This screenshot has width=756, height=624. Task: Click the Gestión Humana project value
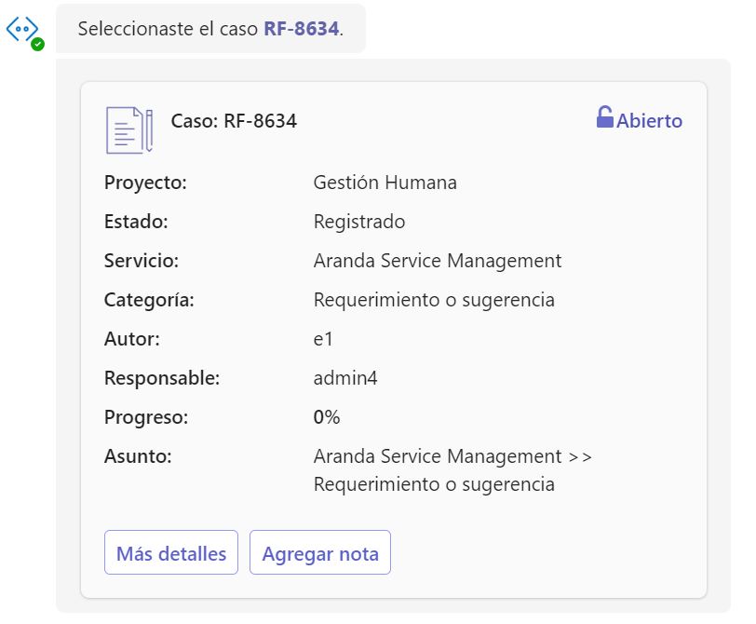click(x=385, y=183)
